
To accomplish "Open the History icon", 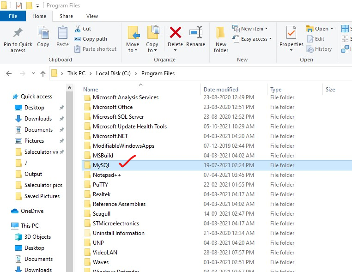I will [x=310, y=49].
